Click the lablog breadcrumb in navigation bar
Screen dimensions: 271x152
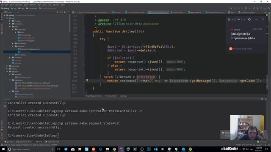point(5,8)
